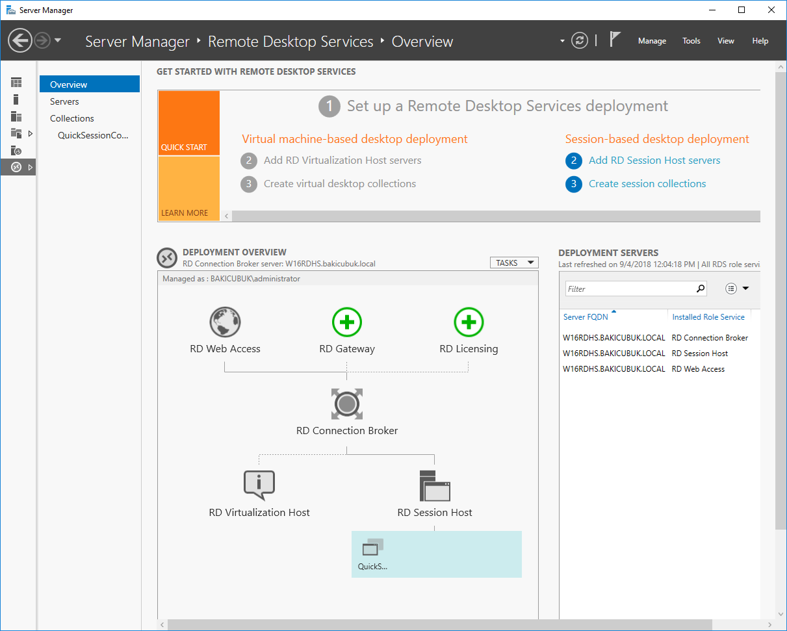This screenshot has height=631, width=787.
Task: Open the Manage menu
Action: click(652, 41)
